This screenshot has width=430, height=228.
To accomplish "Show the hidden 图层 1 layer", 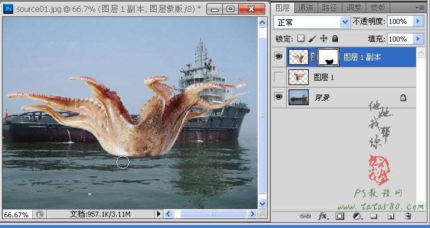I will point(279,77).
